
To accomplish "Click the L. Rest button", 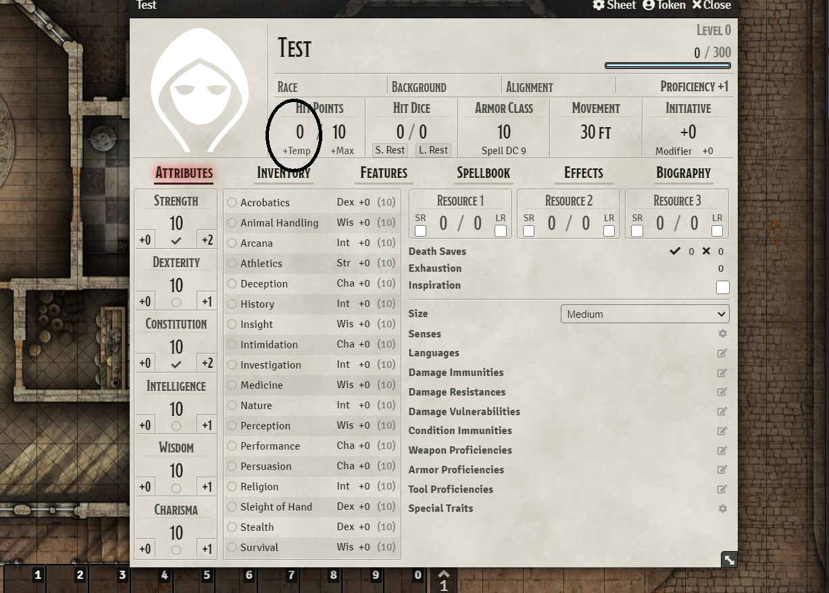I will [433, 150].
